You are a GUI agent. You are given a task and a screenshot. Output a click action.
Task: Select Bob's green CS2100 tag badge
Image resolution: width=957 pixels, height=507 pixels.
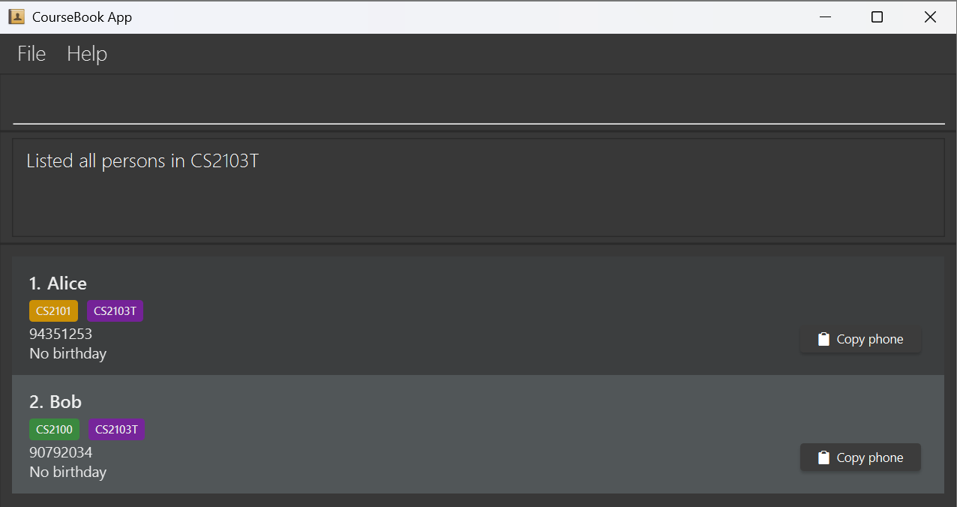click(54, 429)
